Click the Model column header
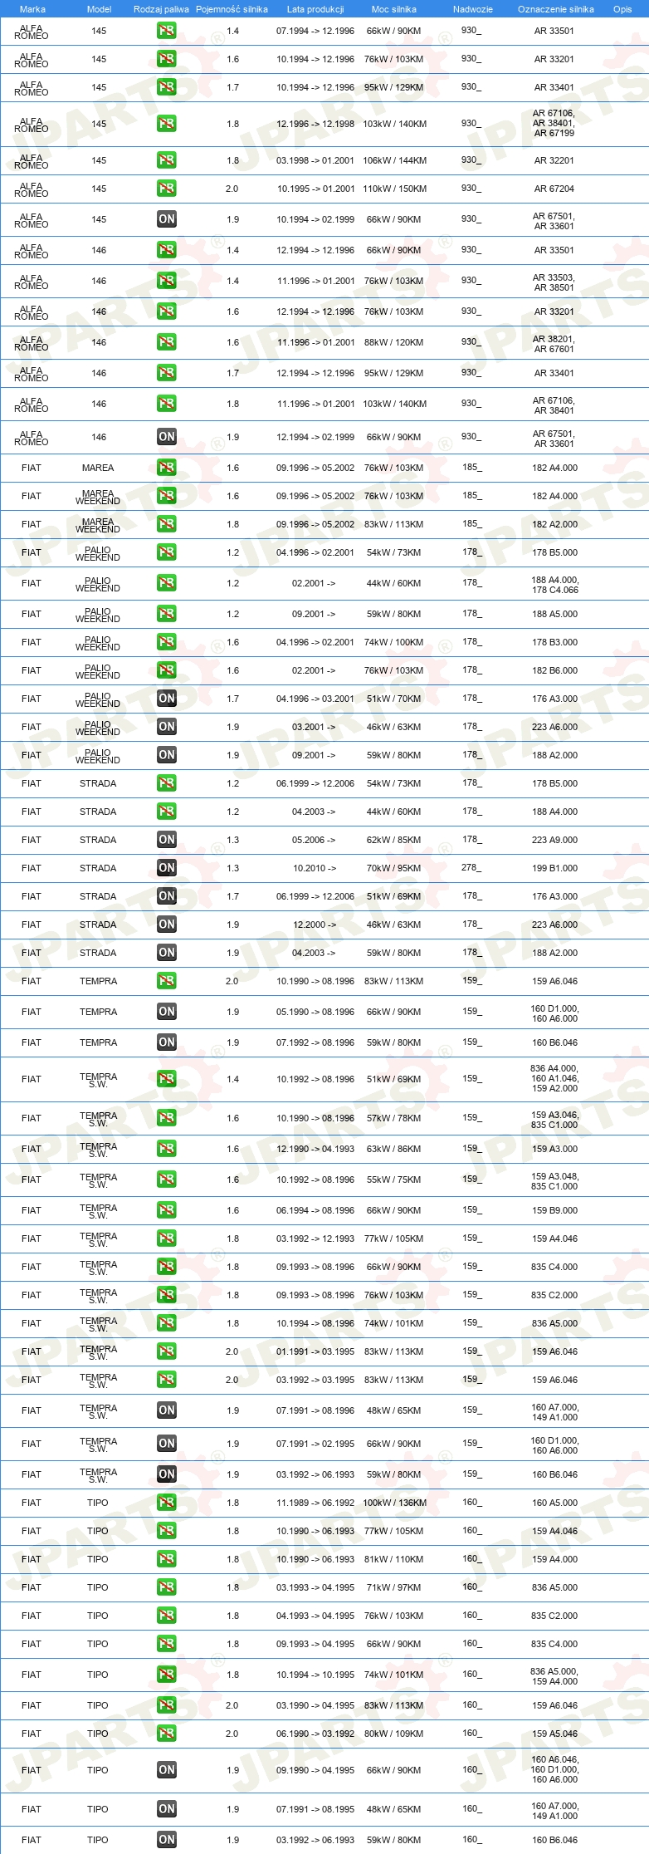The width and height of the screenshot is (649, 1854). pyautogui.click(x=99, y=9)
